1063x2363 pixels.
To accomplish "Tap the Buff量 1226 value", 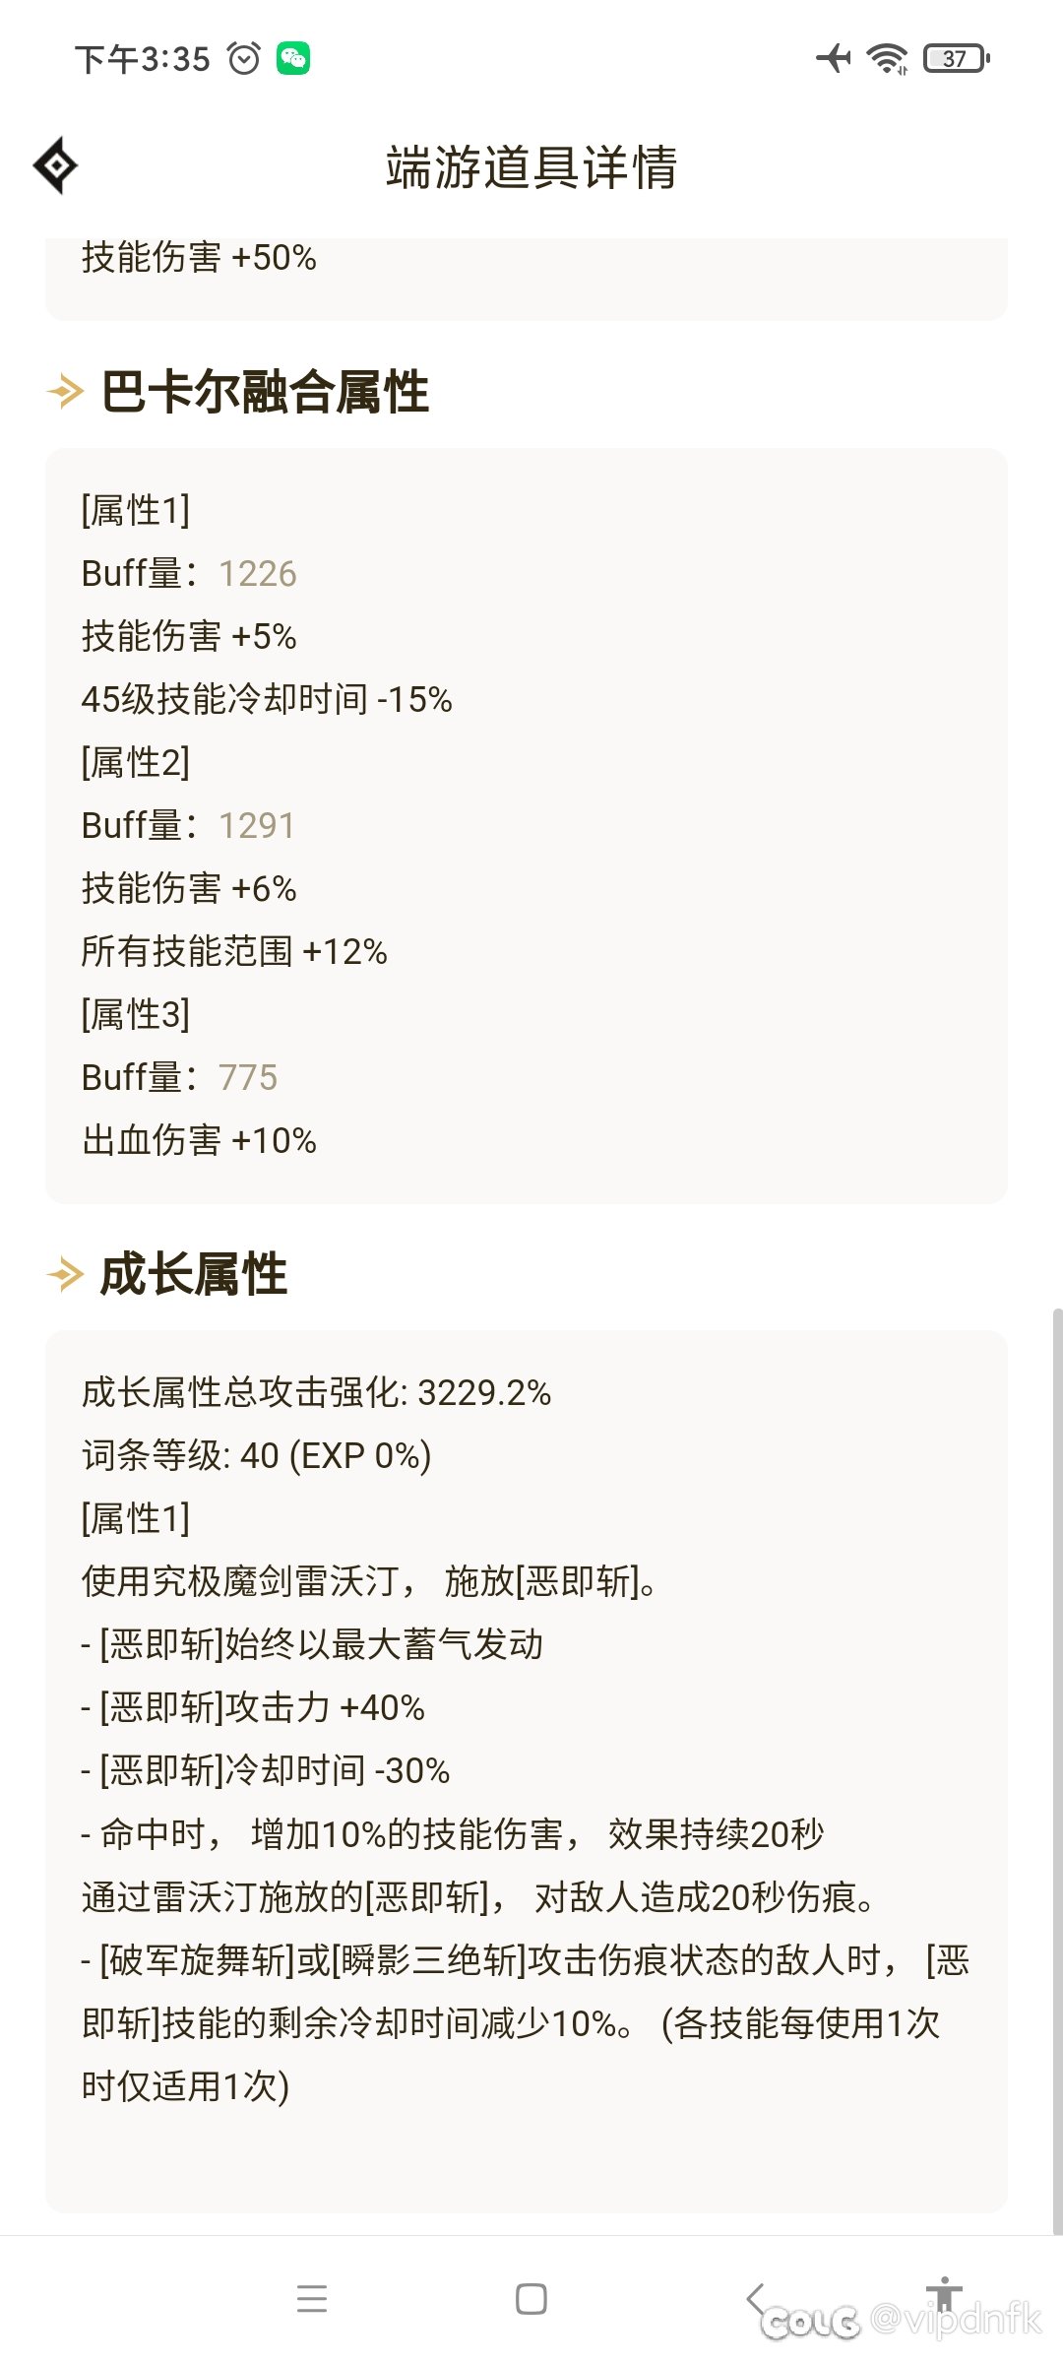I will [258, 573].
